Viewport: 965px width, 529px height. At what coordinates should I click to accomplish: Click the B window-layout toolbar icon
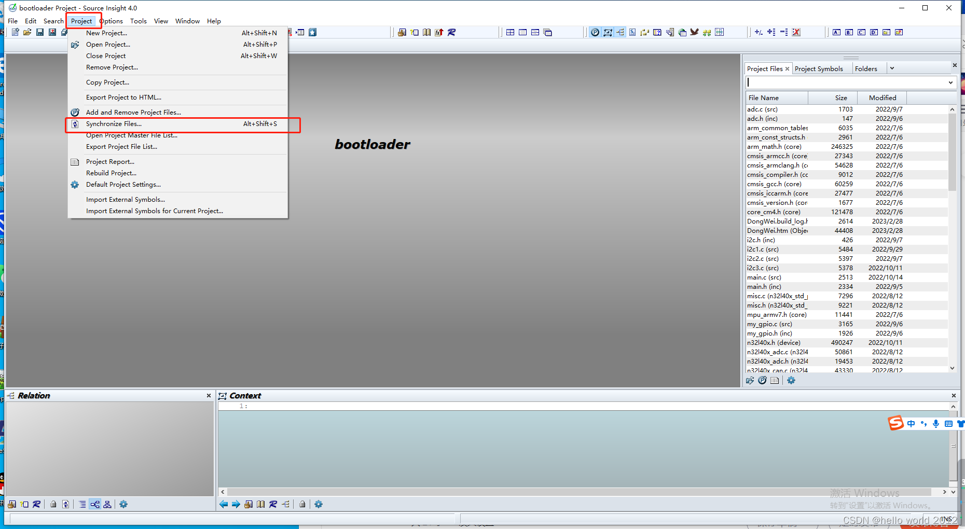tap(849, 32)
